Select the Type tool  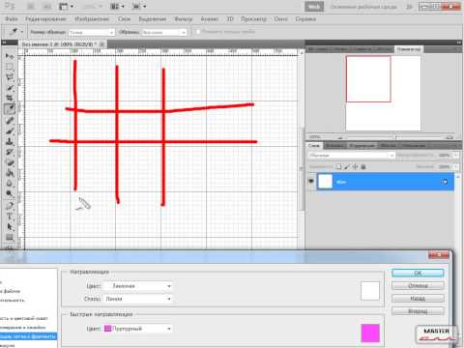coord(10,217)
